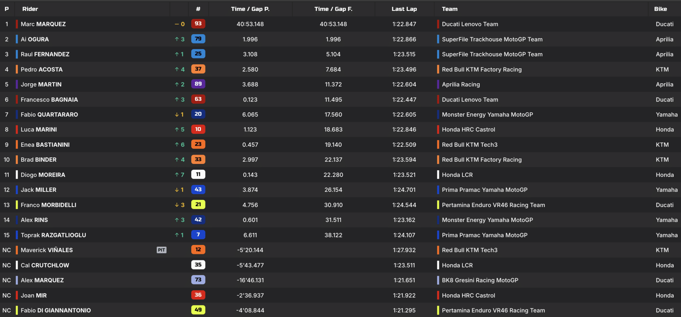Open rider Marc MARQUEZ
Image resolution: width=681 pixels, height=317 pixels.
click(x=43, y=24)
